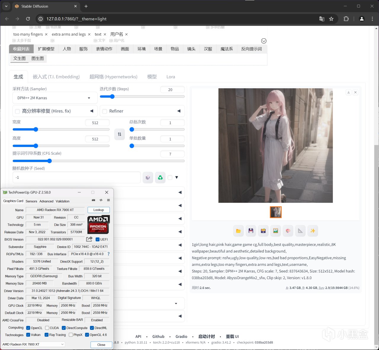379x350 pixels.
Task: Remove the 'too many fingers' tag
Action: coord(46,34)
